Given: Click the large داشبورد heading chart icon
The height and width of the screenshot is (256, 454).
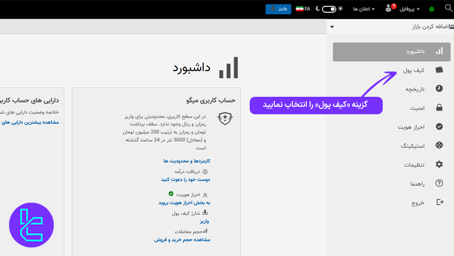Looking at the screenshot, I should [x=229, y=68].
